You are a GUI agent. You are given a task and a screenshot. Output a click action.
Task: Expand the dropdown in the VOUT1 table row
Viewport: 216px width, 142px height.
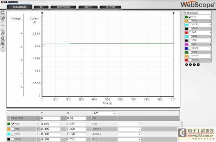pyautogui.click(x=129, y=139)
